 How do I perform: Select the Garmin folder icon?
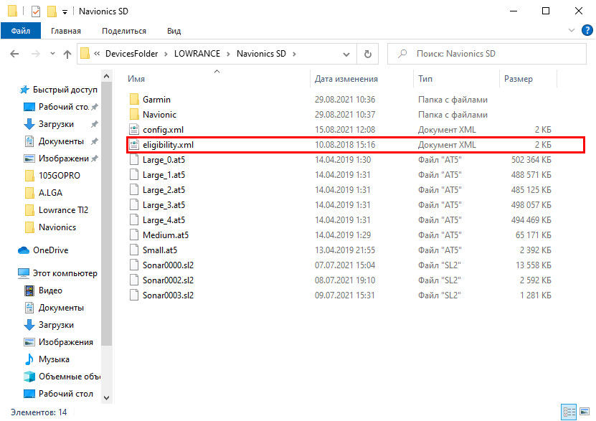134,100
